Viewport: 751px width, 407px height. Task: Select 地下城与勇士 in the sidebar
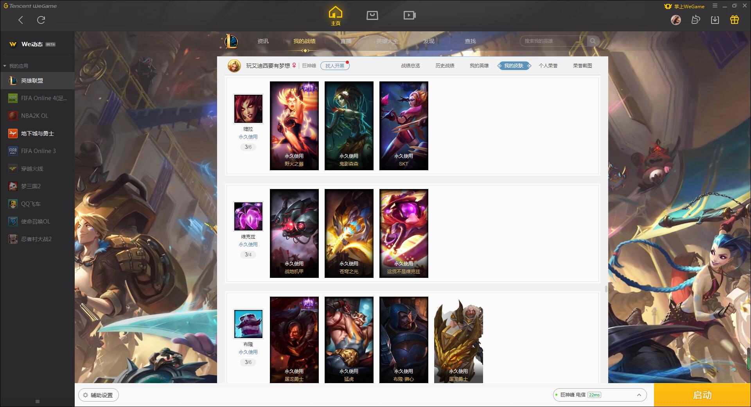pyautogui.click(x=37, y=133)
